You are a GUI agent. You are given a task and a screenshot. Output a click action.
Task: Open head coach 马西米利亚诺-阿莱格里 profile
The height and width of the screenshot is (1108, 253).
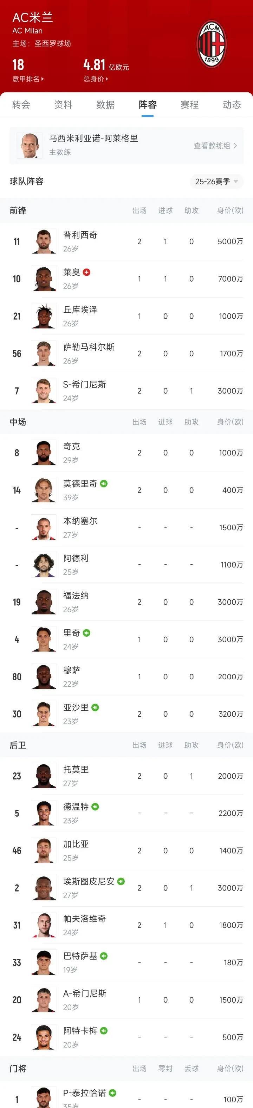click(93, 139)
